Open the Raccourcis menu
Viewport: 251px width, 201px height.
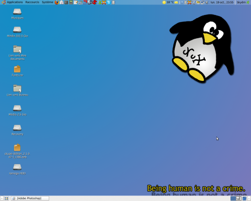pos(32,2)
